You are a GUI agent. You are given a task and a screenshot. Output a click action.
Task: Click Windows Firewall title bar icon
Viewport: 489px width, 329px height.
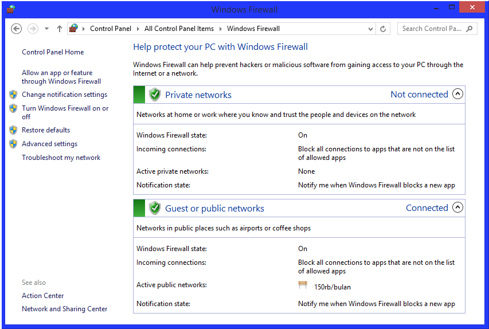(11, 9)
